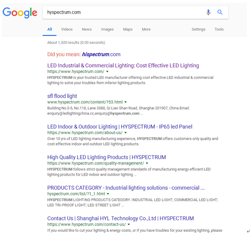The height and width of the screenshot is (238, 250).
Task: Open the More search menu
Action: pyautogui.click(x=146, y=29)
